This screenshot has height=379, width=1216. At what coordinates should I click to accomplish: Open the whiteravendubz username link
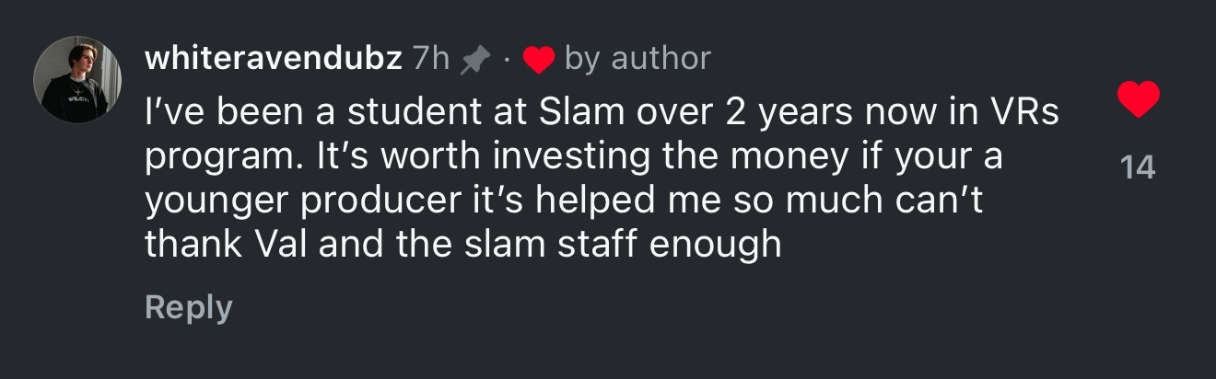(x=274, y=59)
